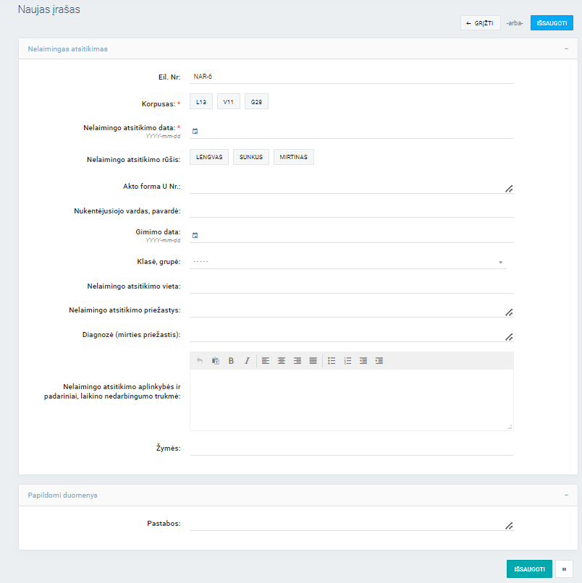Align text center in editor toolbar
The width and height of the screenshot is (582, 583).
282,360
